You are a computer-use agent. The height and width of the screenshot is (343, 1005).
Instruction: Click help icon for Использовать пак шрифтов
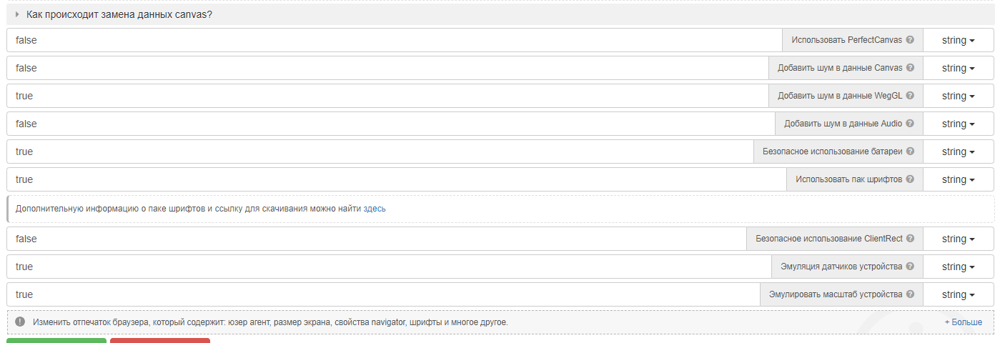[x=910, y=179]
